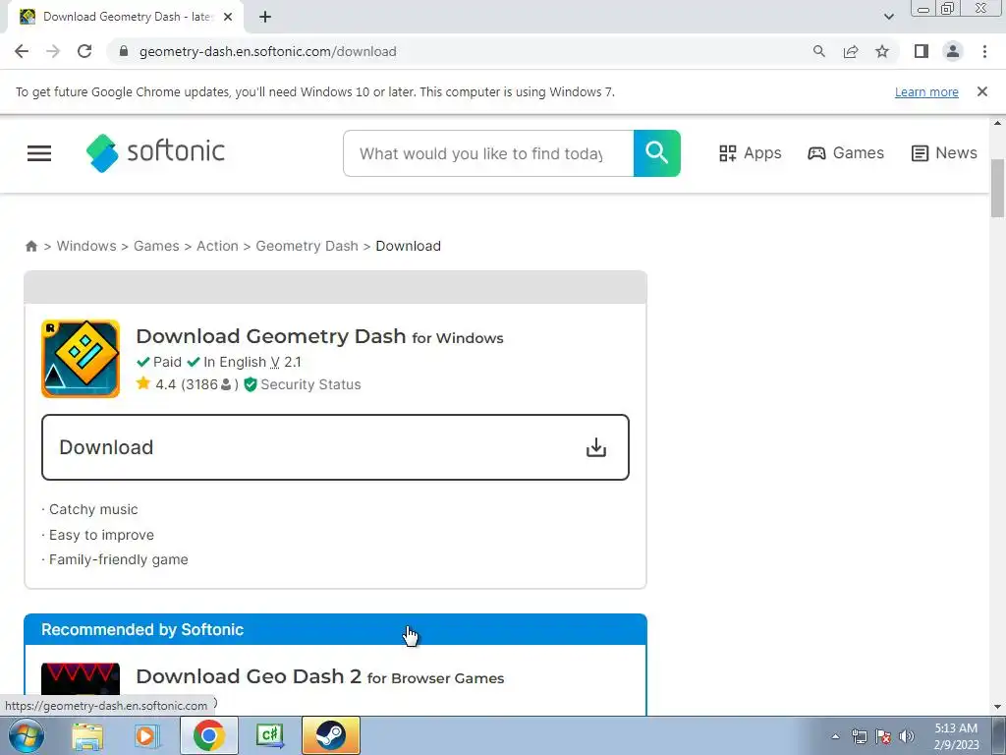Click in the Softonic search field
This screenshot has width=1006, height=755.
pos(487,153)
